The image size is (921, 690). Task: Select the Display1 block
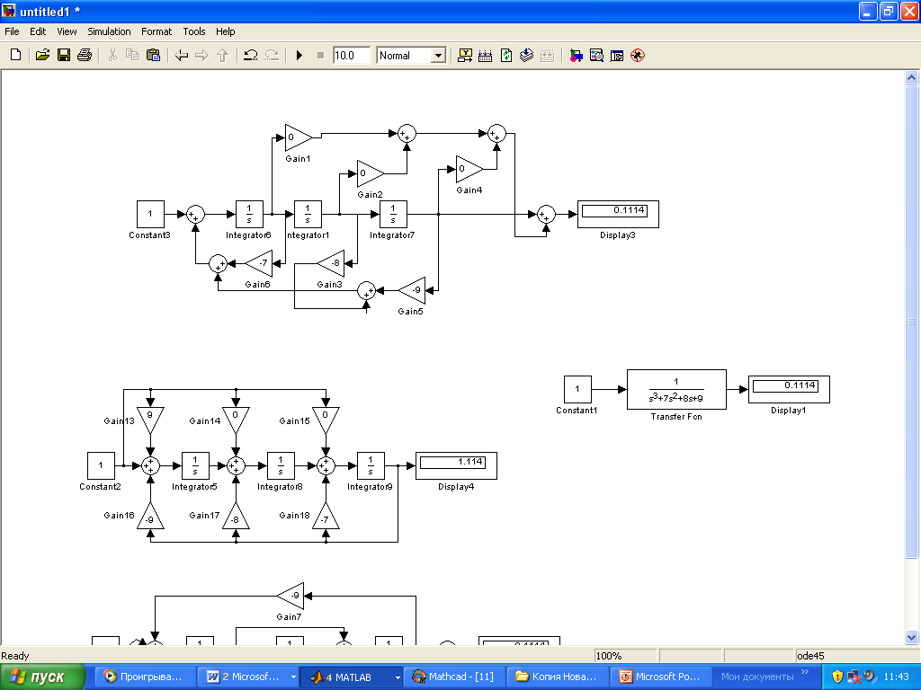(789, 390)
